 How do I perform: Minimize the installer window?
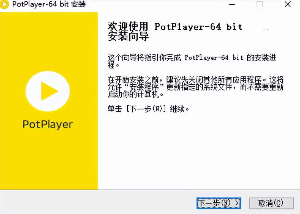[x=232, y=4]
